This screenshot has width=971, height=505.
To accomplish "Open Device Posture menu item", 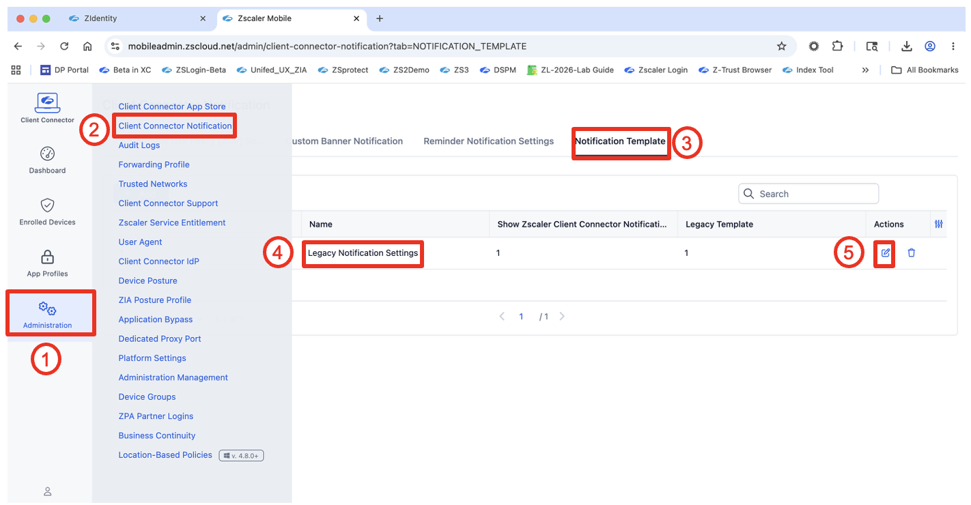I will click(147, 280).
